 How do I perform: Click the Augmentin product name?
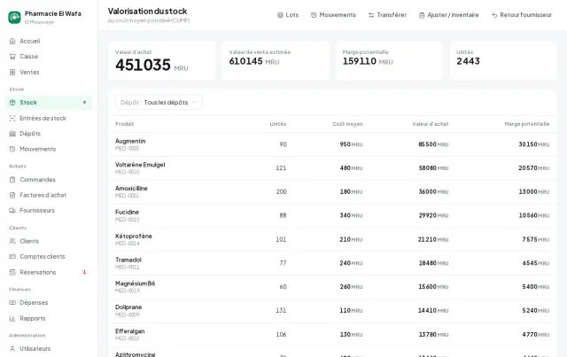[x=130, y=141]
